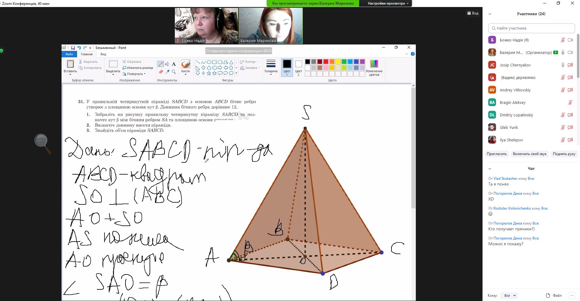Image resolution: width=580 pixels, height=301 pixels.
Task: Select the Pencil tool in Paint
Action: click(x=161, y=64)
